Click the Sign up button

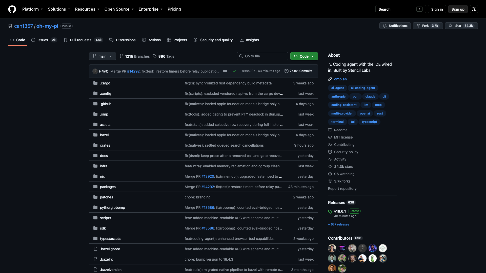(x=458, y=9)
